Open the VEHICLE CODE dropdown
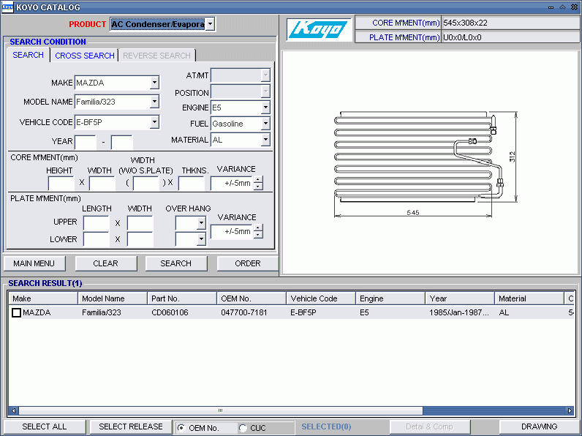Image resolution: width=582 pixels, height=436 pixels. tap(154, 122)
